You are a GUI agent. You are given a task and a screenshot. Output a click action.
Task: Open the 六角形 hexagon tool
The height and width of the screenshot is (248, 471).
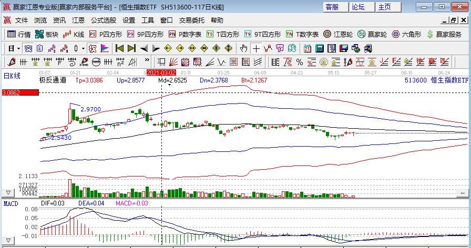coord(407,35)
